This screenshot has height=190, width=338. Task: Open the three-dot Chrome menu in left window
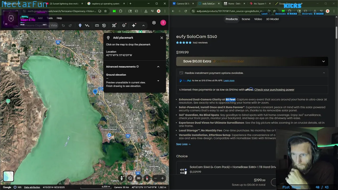pos(165,11)
